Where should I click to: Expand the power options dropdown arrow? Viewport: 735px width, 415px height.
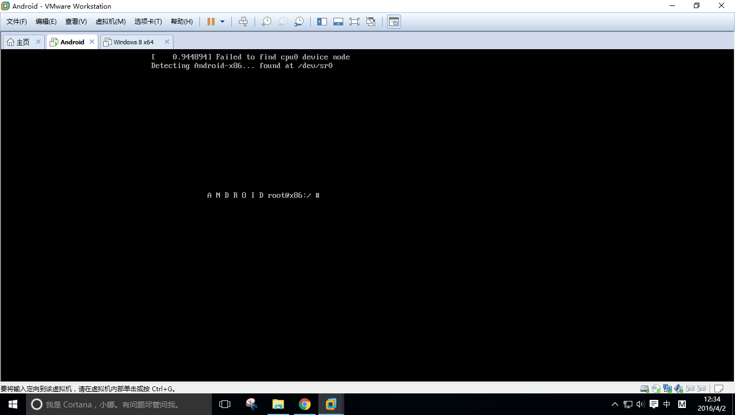222,22
